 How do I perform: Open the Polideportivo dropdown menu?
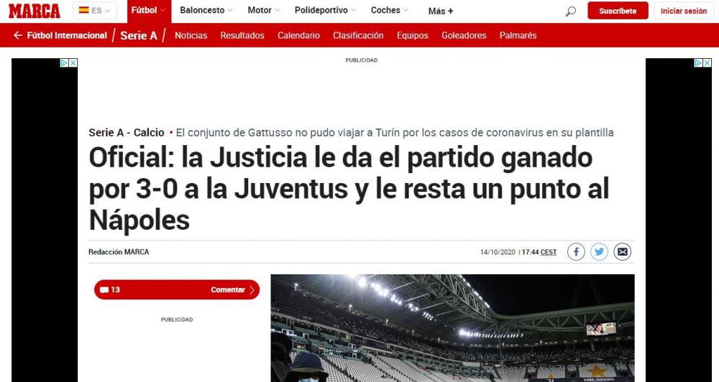click(x=325, y=10)
